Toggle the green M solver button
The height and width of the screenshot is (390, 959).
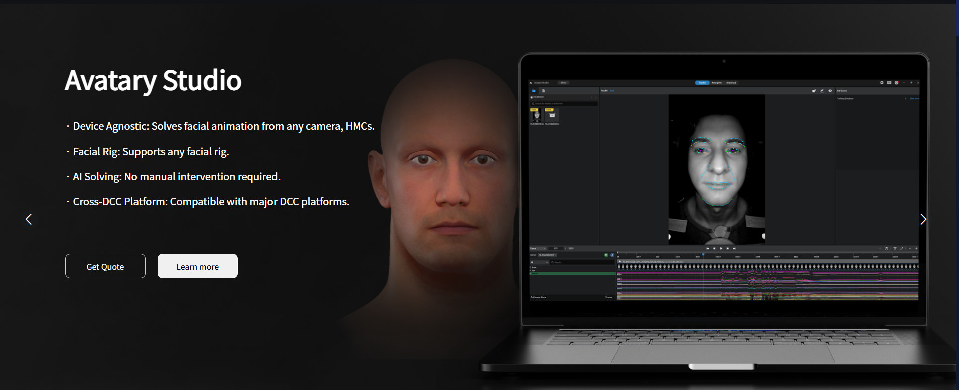point(606,255)
